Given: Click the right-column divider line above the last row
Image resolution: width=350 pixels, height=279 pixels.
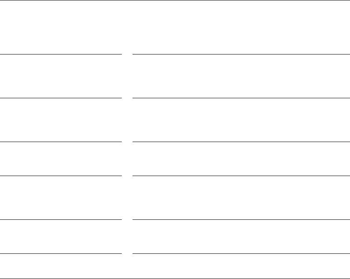Looking at the screenshot, I should (x=241, y=253).
